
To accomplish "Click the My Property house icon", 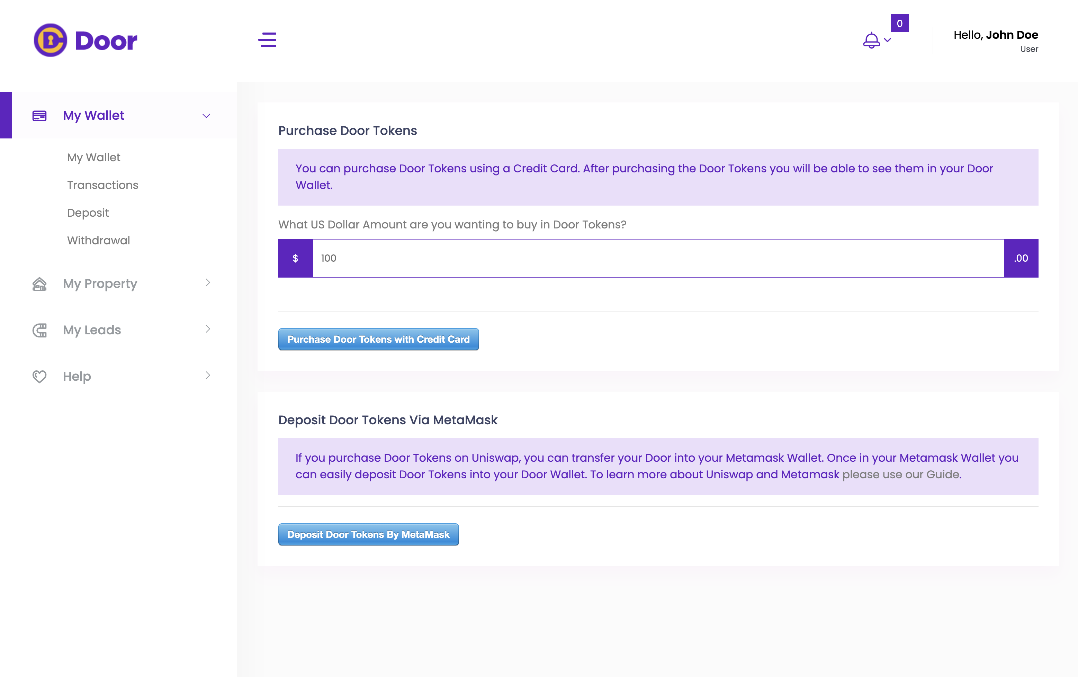I will (39, 284).
